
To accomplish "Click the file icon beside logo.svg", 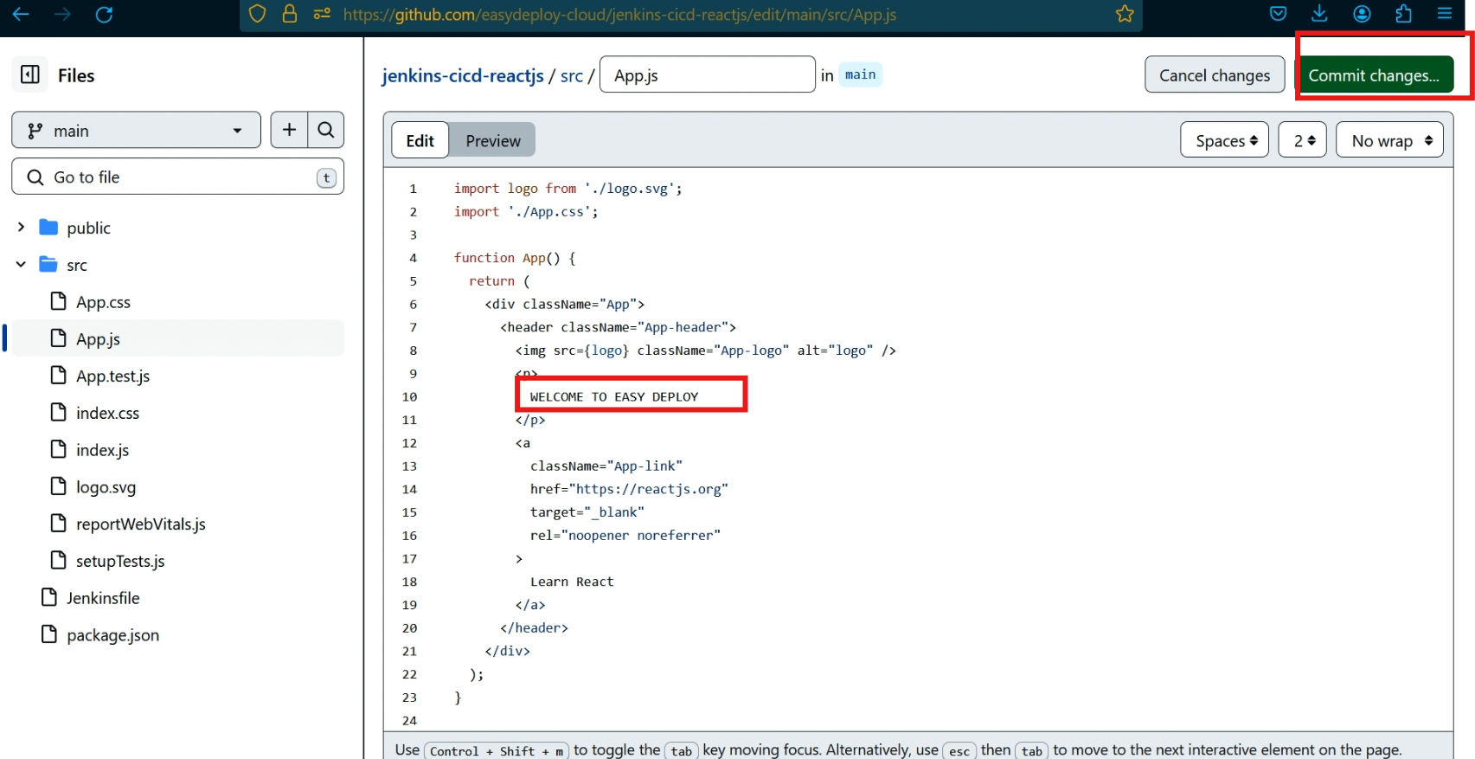I will point(58,486).
